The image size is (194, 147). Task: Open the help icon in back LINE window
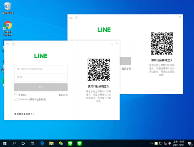tap(77, 18)
